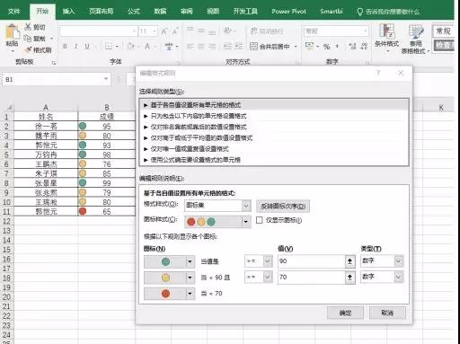Image resolution: width=460 pixels, height=344 pixels.
Task: Open the Name Box dropdown arrow
Action: [x=106, y=79]
